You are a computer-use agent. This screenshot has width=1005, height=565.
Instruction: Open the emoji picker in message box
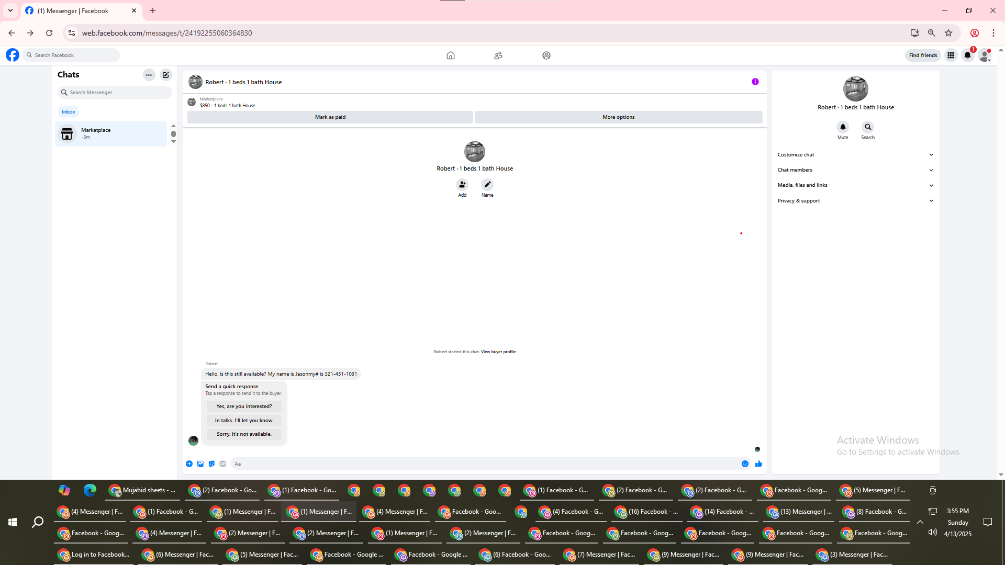tap(745, 464)
